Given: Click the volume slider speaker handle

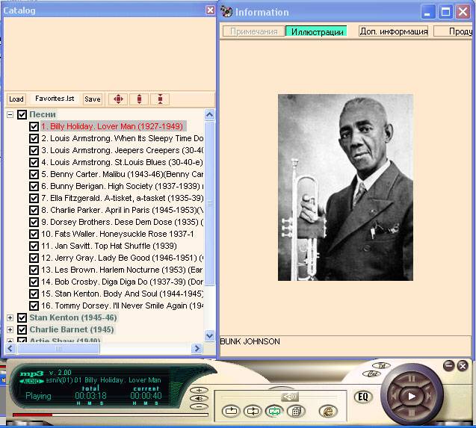Looking at the screenshot, I should [290, 397].
